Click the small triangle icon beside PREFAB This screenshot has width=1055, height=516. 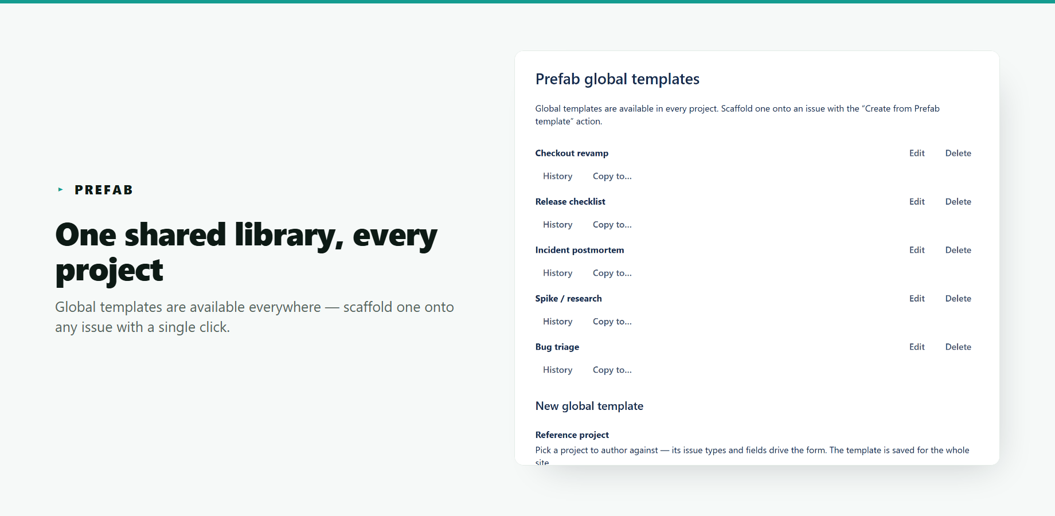60,190
